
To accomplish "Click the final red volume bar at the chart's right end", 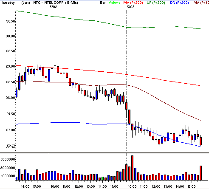I will 201,173.
